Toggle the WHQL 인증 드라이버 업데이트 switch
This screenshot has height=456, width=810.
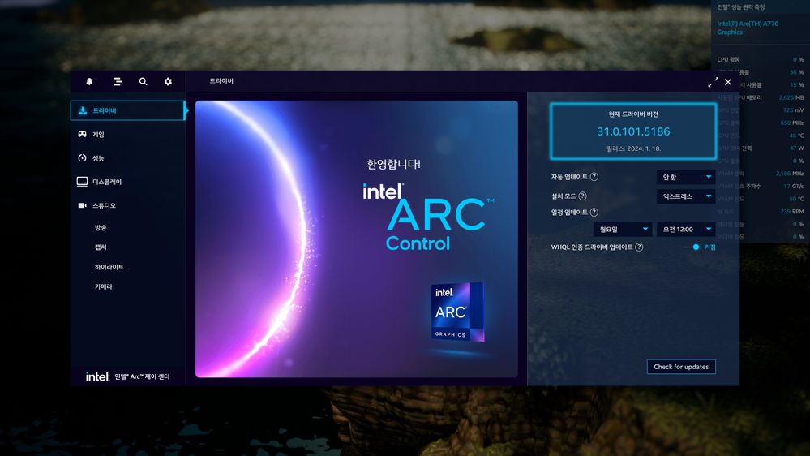(692, 247)
